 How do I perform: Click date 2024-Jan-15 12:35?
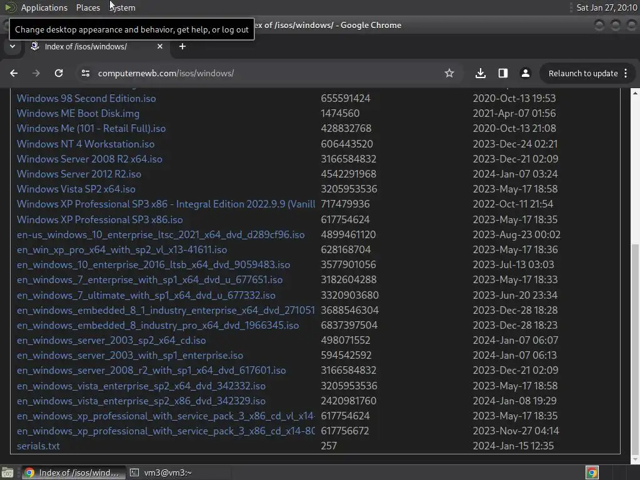pos(513,446)
